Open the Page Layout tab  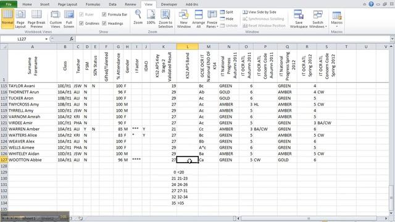67,4
